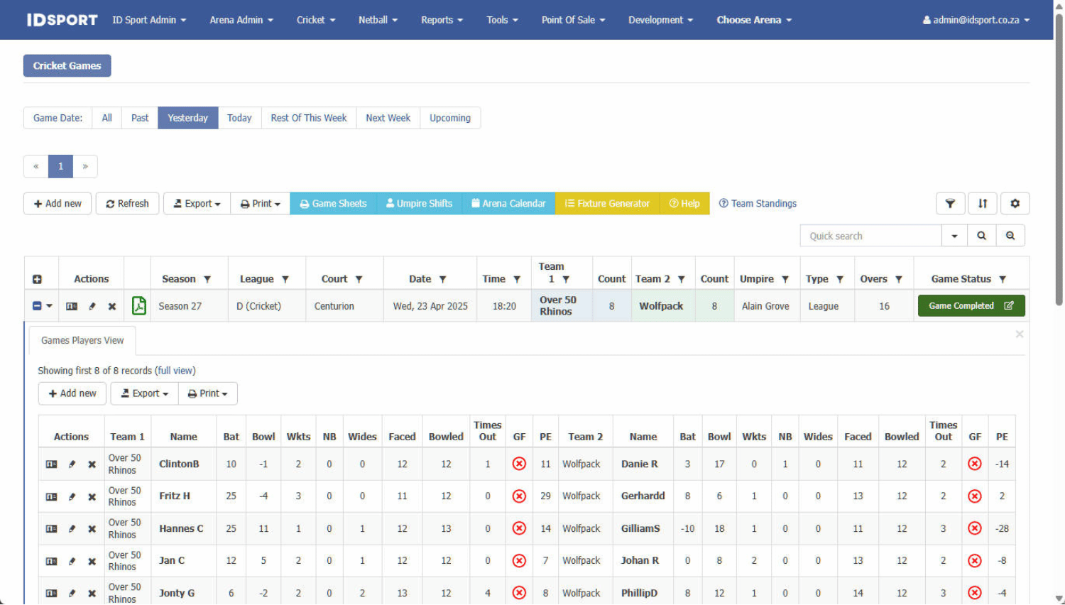The width and height of the screenshot is (1065, 605).
Task: Edit the Over 50 Rhinos game row
Action: [x=92, y=307]
